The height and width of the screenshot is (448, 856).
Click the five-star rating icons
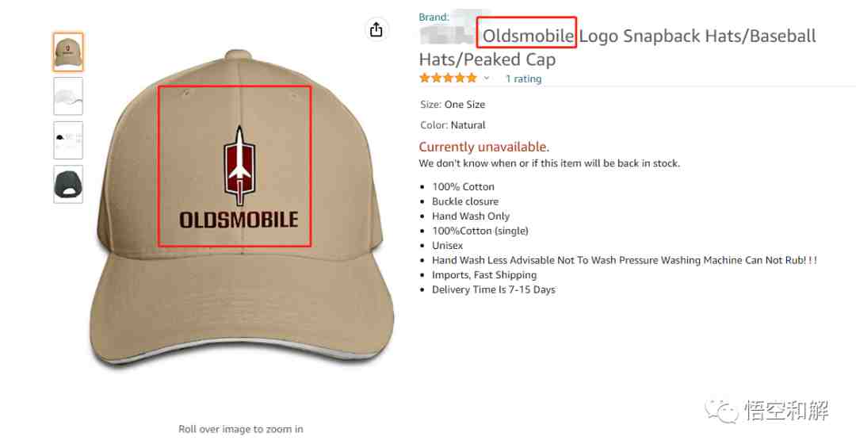(x=448, y=78)
